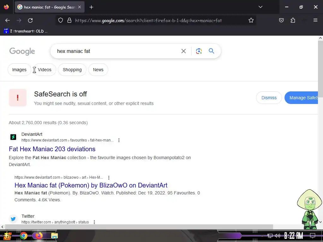
Task: Open a new tab with plus button
Action: (91, 7)
